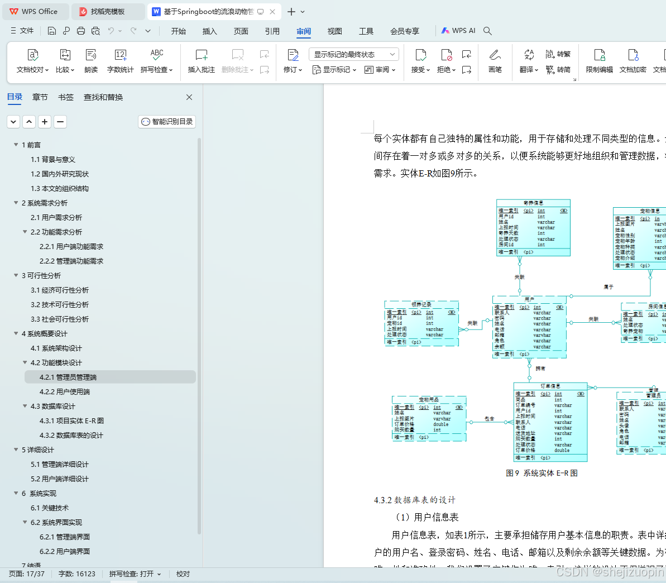Click the Print icon in quick toolbar
Screen dimensions: 666x583
[81, 31]
